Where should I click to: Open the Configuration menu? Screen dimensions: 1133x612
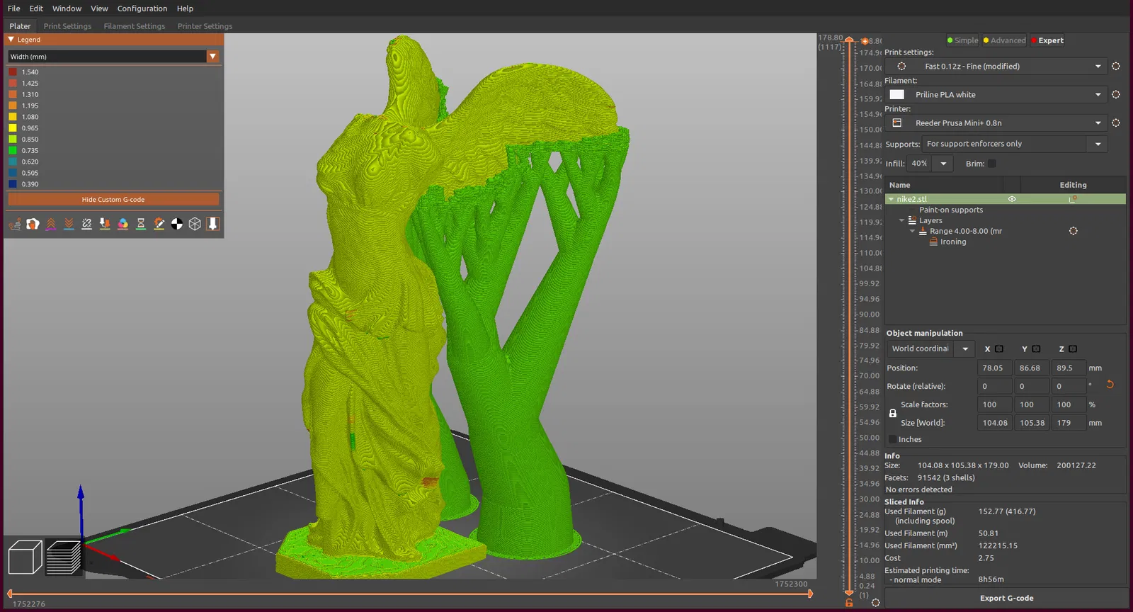pyautogui.click(x=142, y=8)
